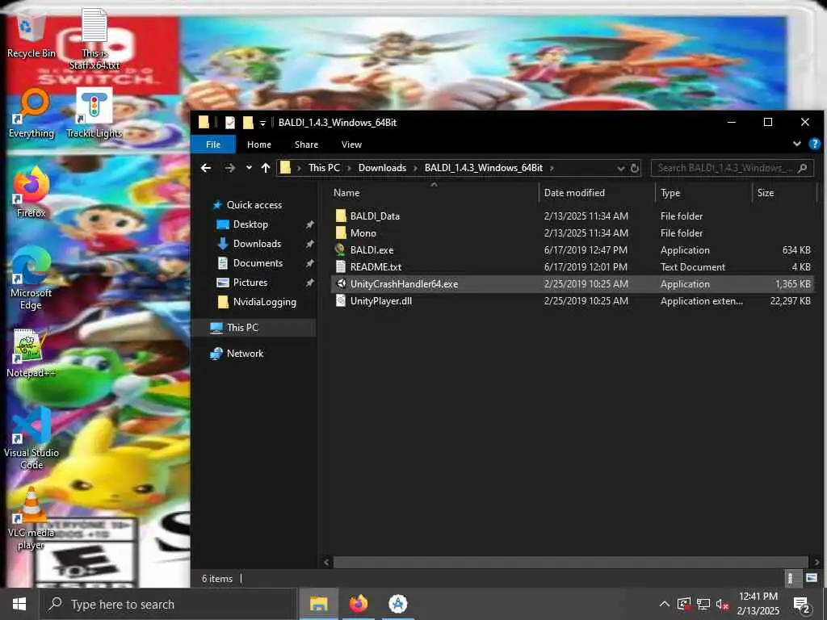Open File Explorer from the taskbar
The height and width of the screenshot is (620, 827).
pyautogui.click(x=318, y=604)
